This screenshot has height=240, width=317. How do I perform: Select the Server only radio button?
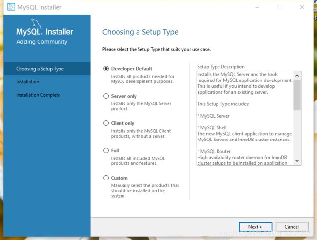106,96
